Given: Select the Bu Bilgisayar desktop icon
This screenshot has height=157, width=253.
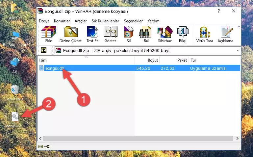Looking at the screenshot, I should (x=15, y=39).
